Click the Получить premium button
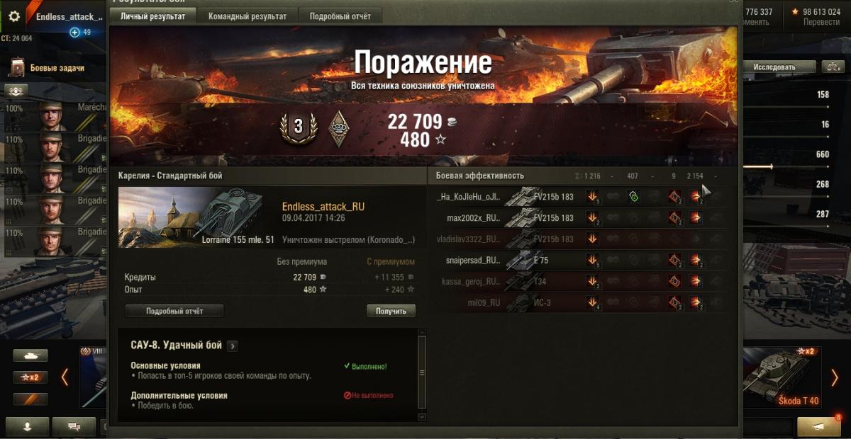 [391, 311]
